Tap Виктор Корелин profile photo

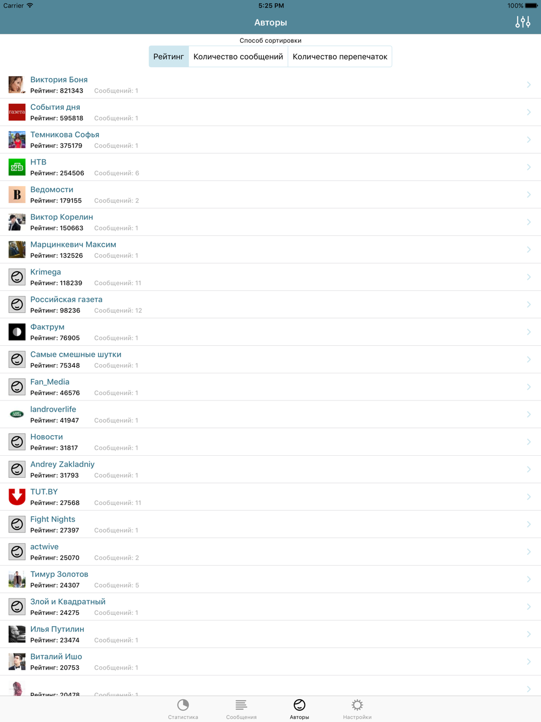(17, 222)
